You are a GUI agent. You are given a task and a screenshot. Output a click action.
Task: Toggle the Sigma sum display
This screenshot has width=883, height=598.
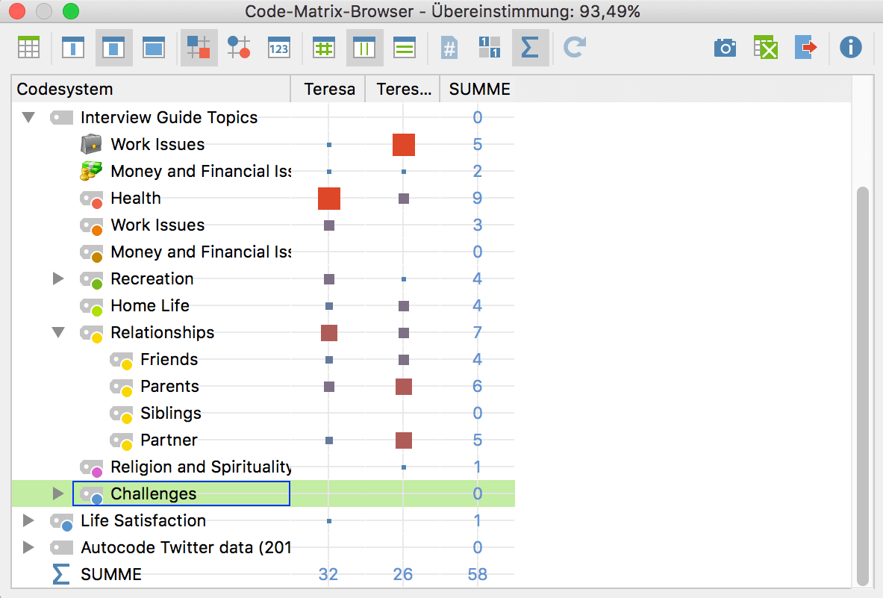coord(530,48)
